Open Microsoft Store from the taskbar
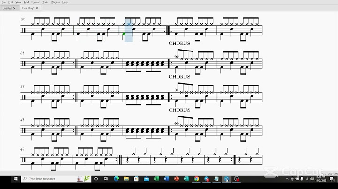This screenshot has height=189, width=338. tap(136, 179)
